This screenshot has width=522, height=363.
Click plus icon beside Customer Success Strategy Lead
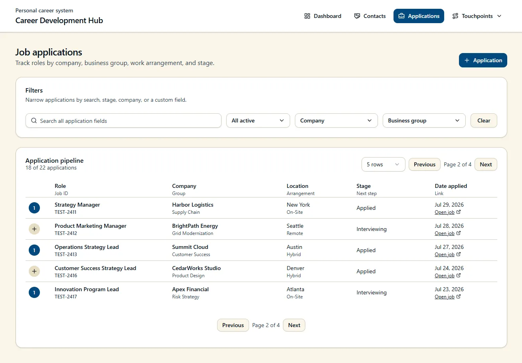34,271
